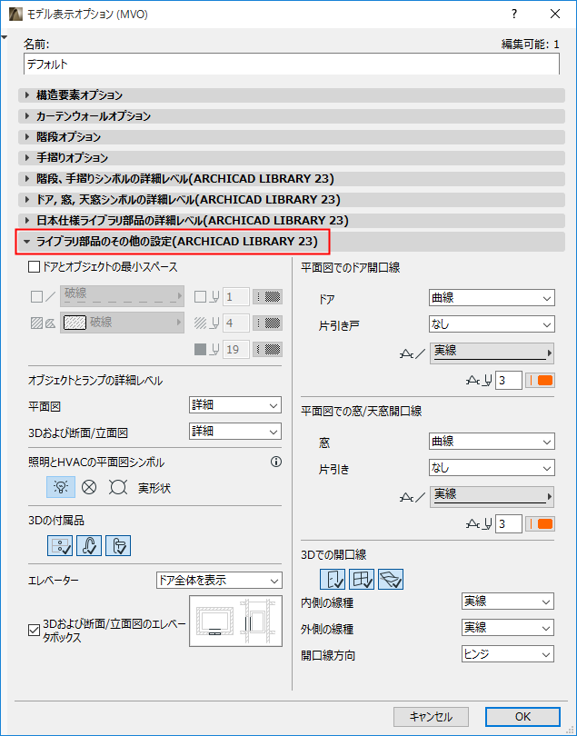This screenshot has height=736, width=577.
Task: Click orange pen color swatch for door line
Action: (x=541, y=380)
